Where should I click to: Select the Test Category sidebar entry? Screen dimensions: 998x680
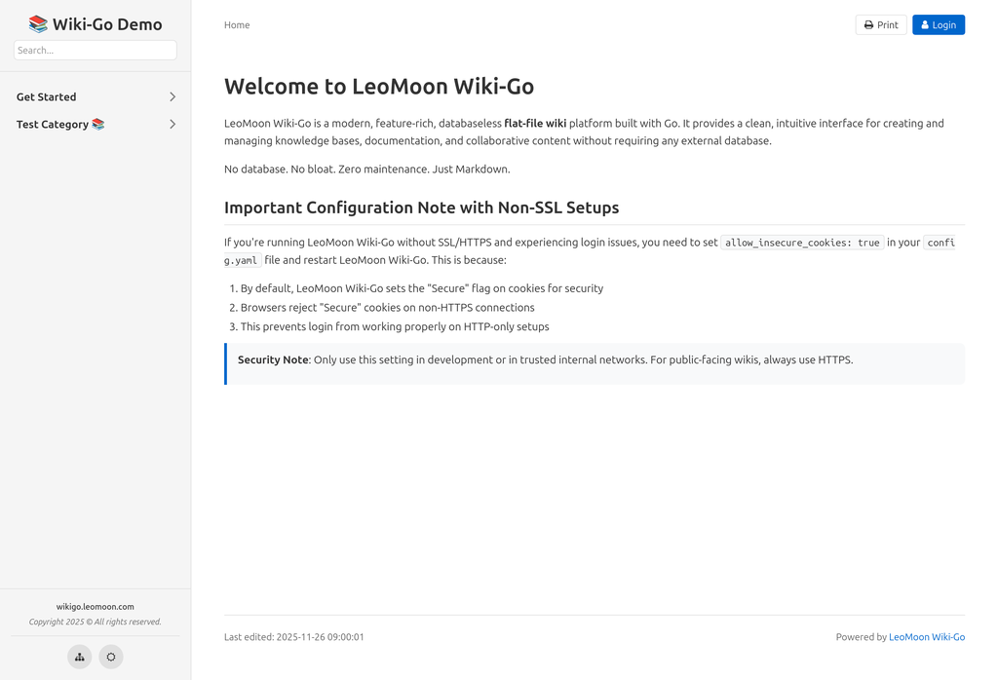pyautogui.click(x=52, y=125)
